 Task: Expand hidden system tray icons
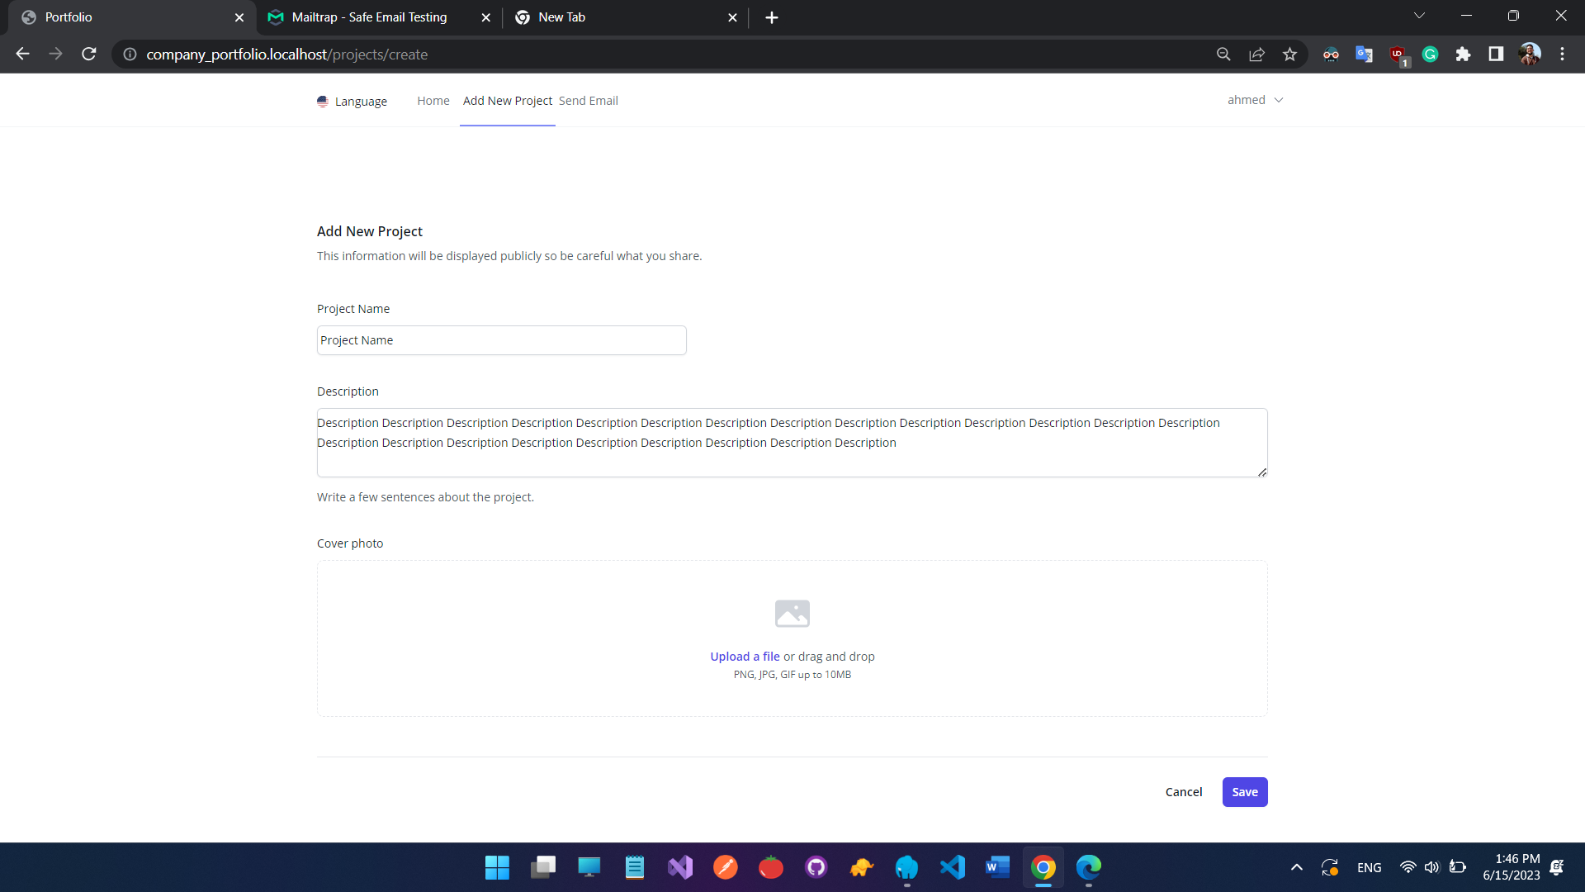click(x=1296, y=867)
